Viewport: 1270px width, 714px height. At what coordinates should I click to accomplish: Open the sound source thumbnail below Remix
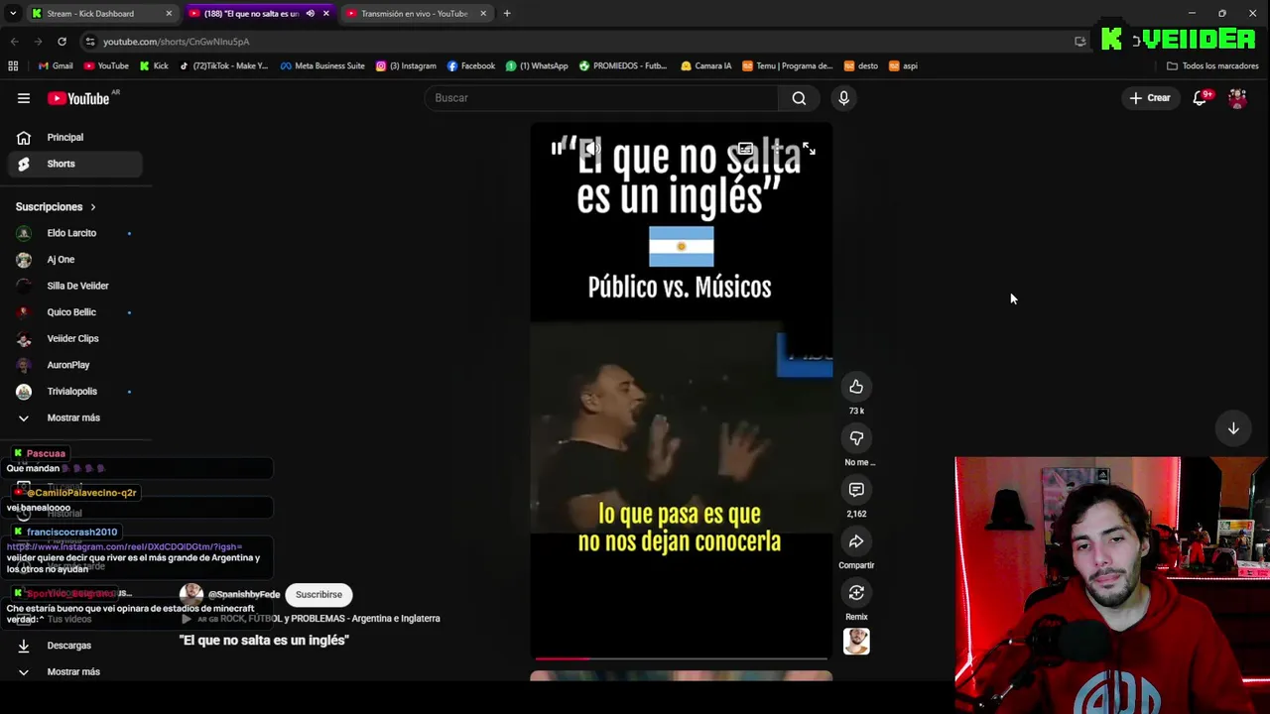856,642
